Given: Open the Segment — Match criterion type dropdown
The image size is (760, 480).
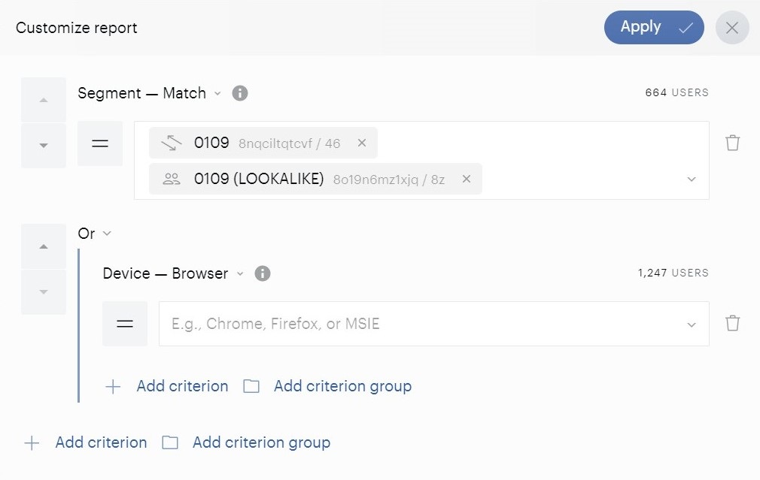Looking at the screenshot, I should click(x=149, y=93).
